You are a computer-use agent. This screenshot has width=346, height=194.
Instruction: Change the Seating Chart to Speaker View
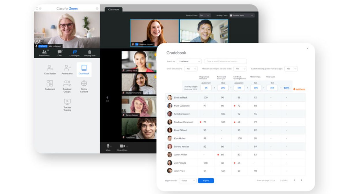pyautogui.click(x=241, y=15)
